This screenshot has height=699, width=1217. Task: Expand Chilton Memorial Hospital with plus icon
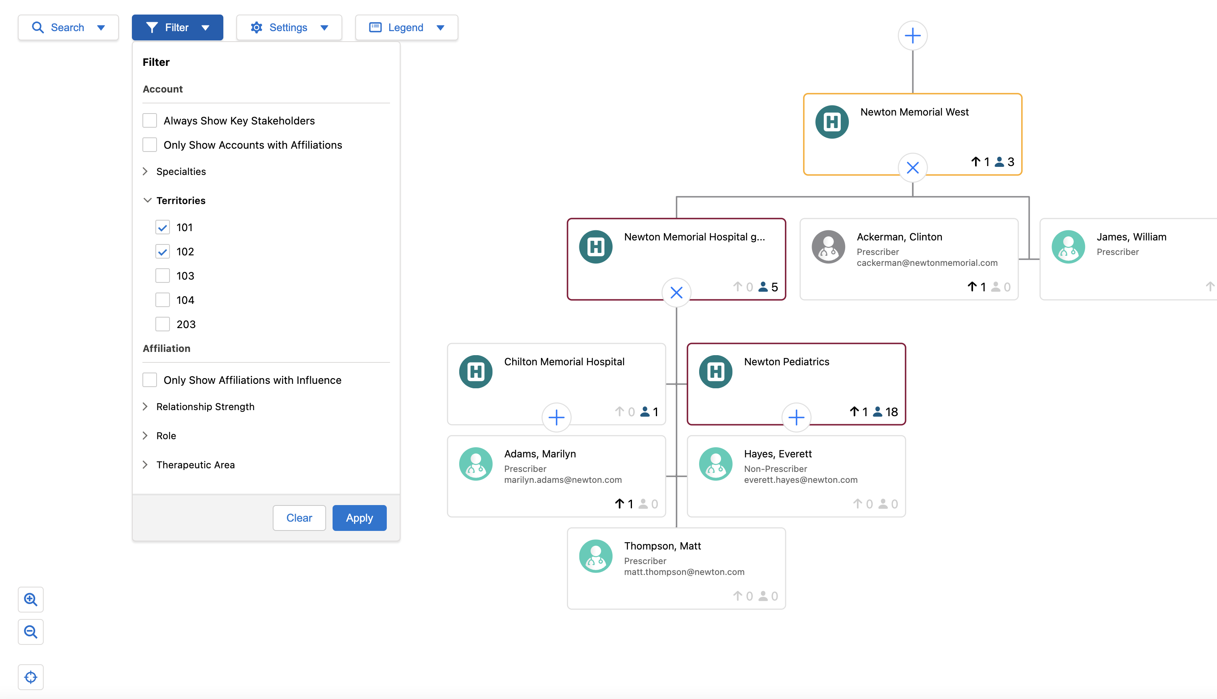(x=556, y=417)
